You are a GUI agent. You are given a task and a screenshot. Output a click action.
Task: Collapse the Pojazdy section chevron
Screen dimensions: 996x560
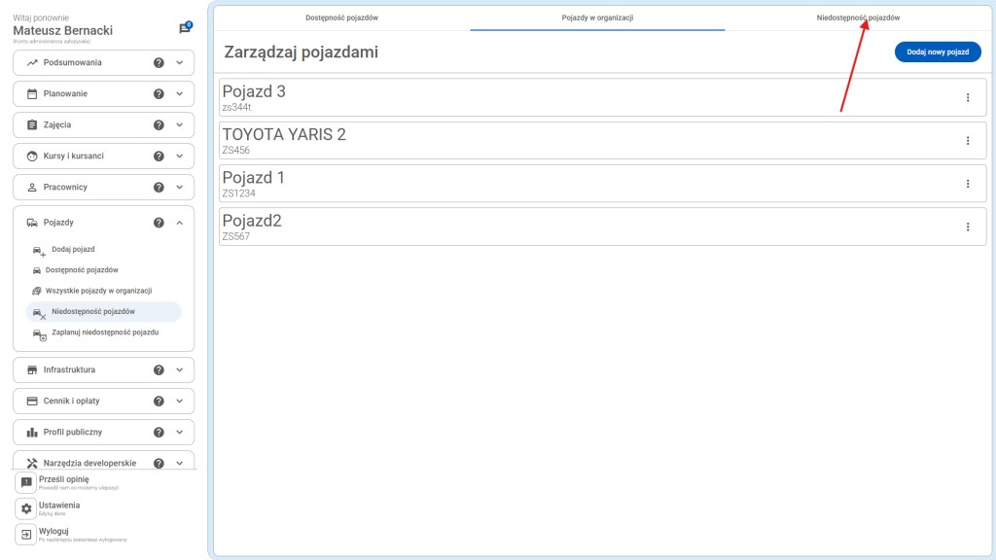(x=179, y=223)
